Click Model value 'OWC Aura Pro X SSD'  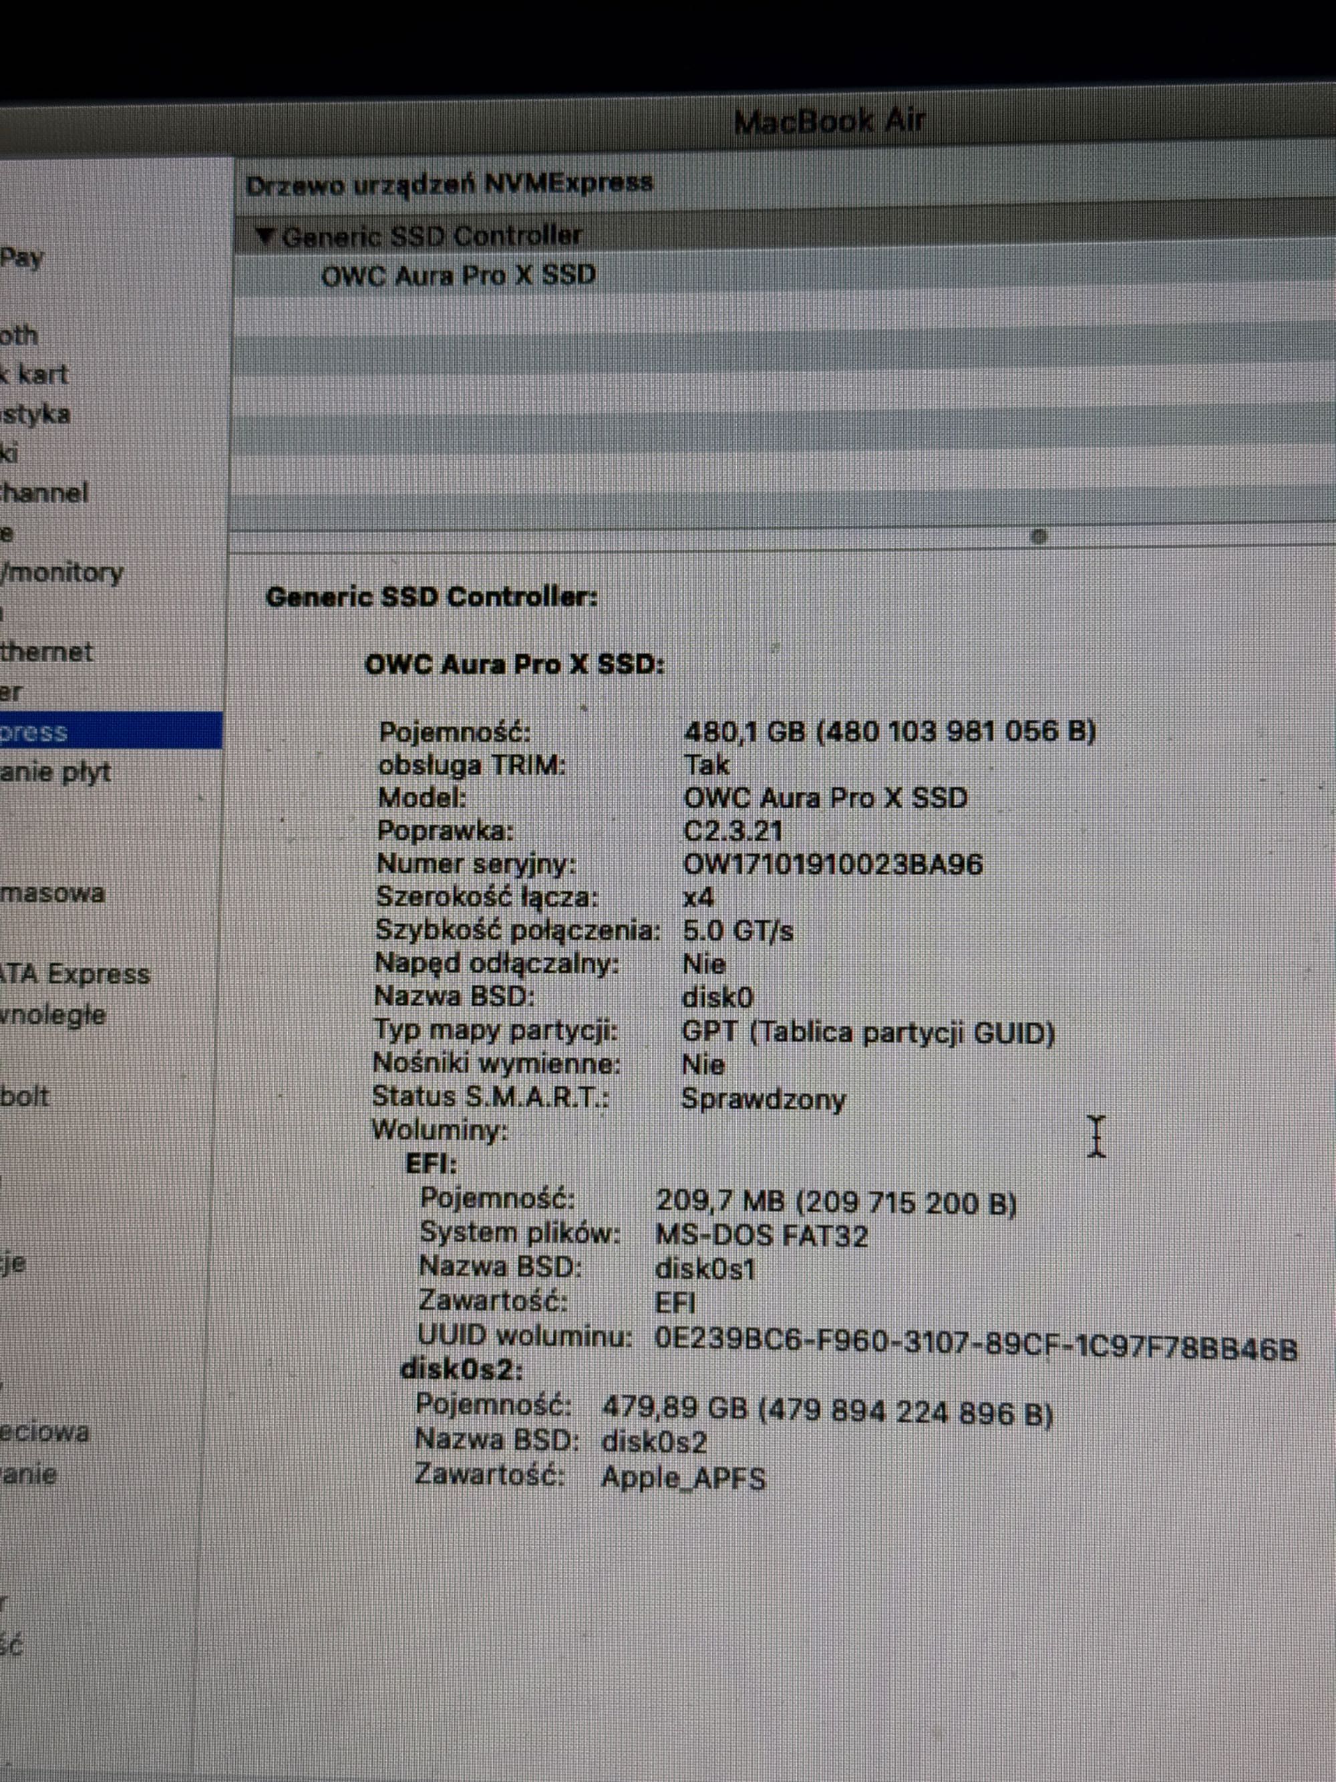(826, 798)
